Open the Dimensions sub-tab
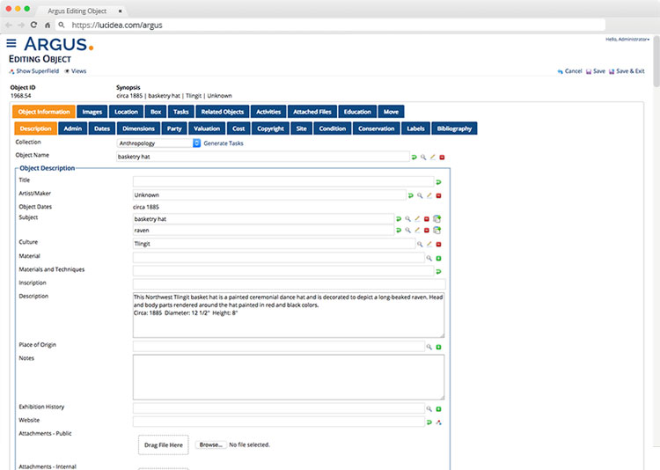The width and height of the screenshot is (660, 470). tap(139, 129)
